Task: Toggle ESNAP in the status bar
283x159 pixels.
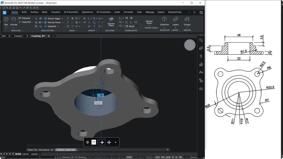Action: point(129,157)
